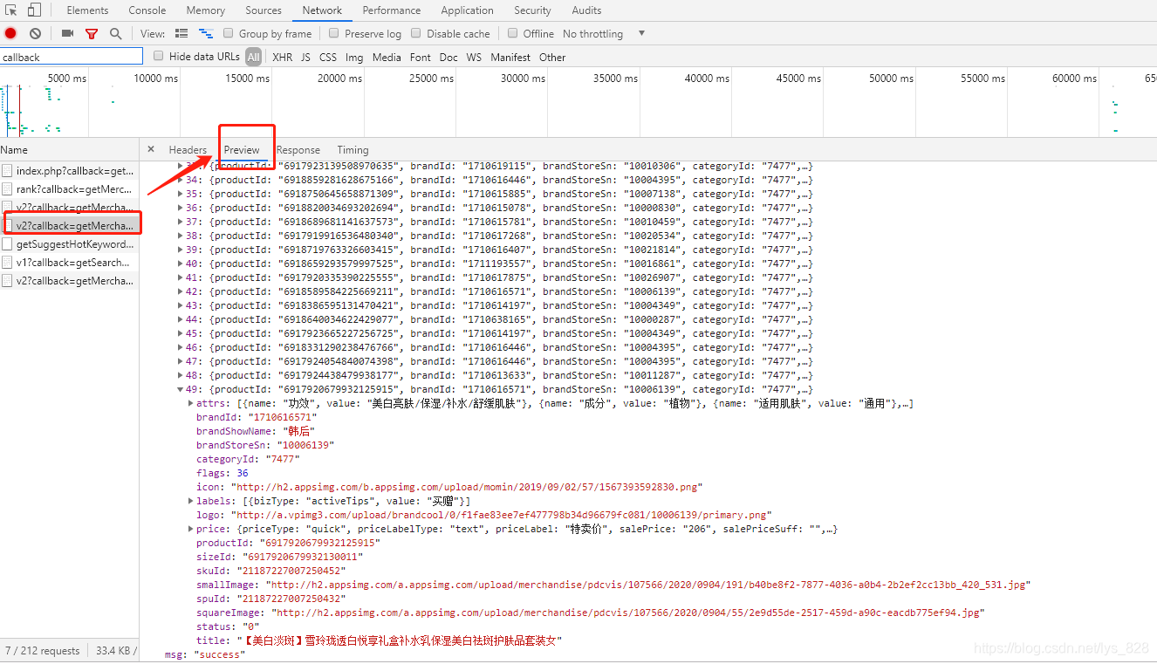Open the Memory tab
Screen dimensions: 1157x664
click(x=206, y=10)
